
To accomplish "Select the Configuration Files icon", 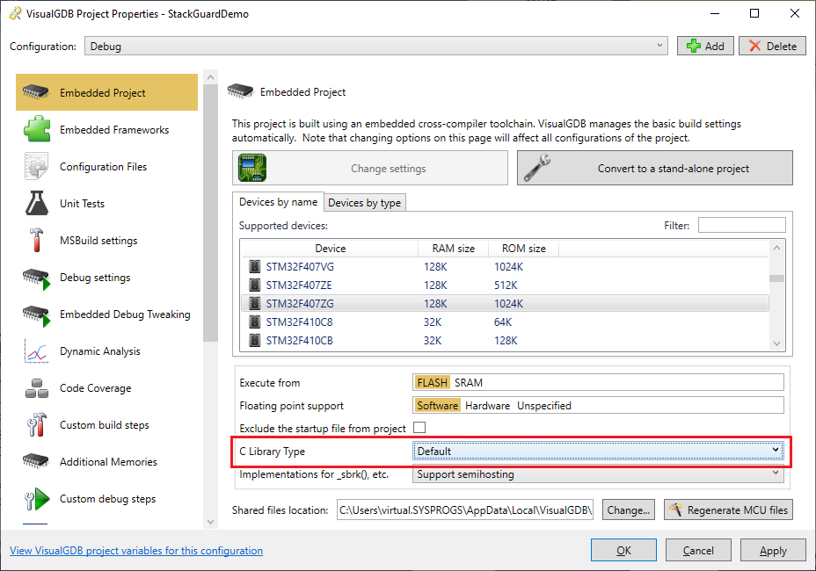I will click(36, 167).
